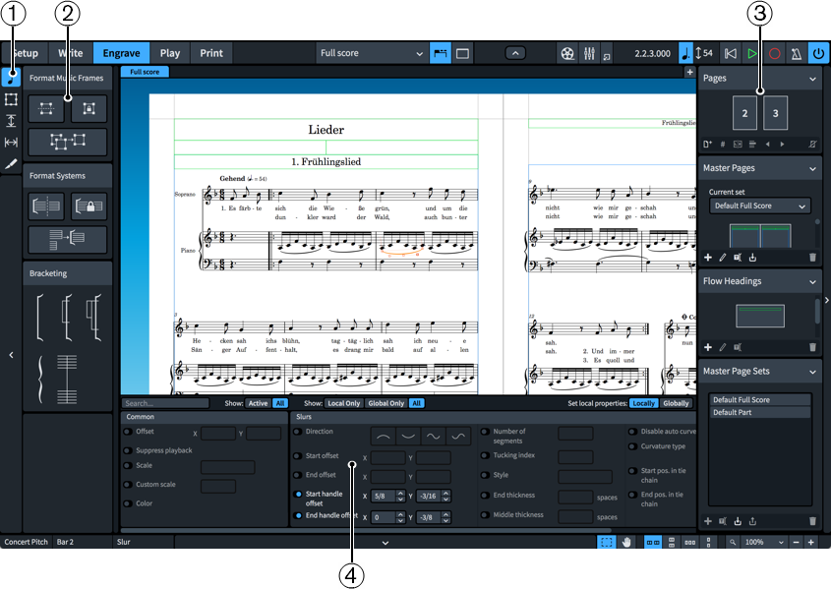Select the Graphic Editing note tool
Screen dimensions: 831x589
pyautogui.click(x=11, y=78)
